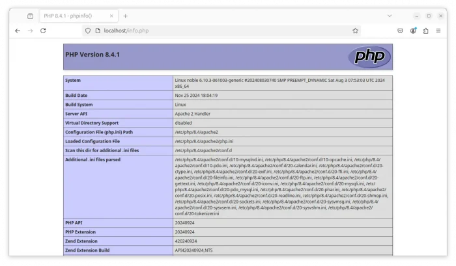This screenshot has width=456, height=266.
Task: Maximize the browser window
Action: pos(429,16)
